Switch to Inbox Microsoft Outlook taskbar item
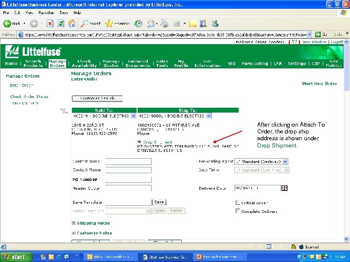This screenshot has height=262, width=350. point(111,257)
